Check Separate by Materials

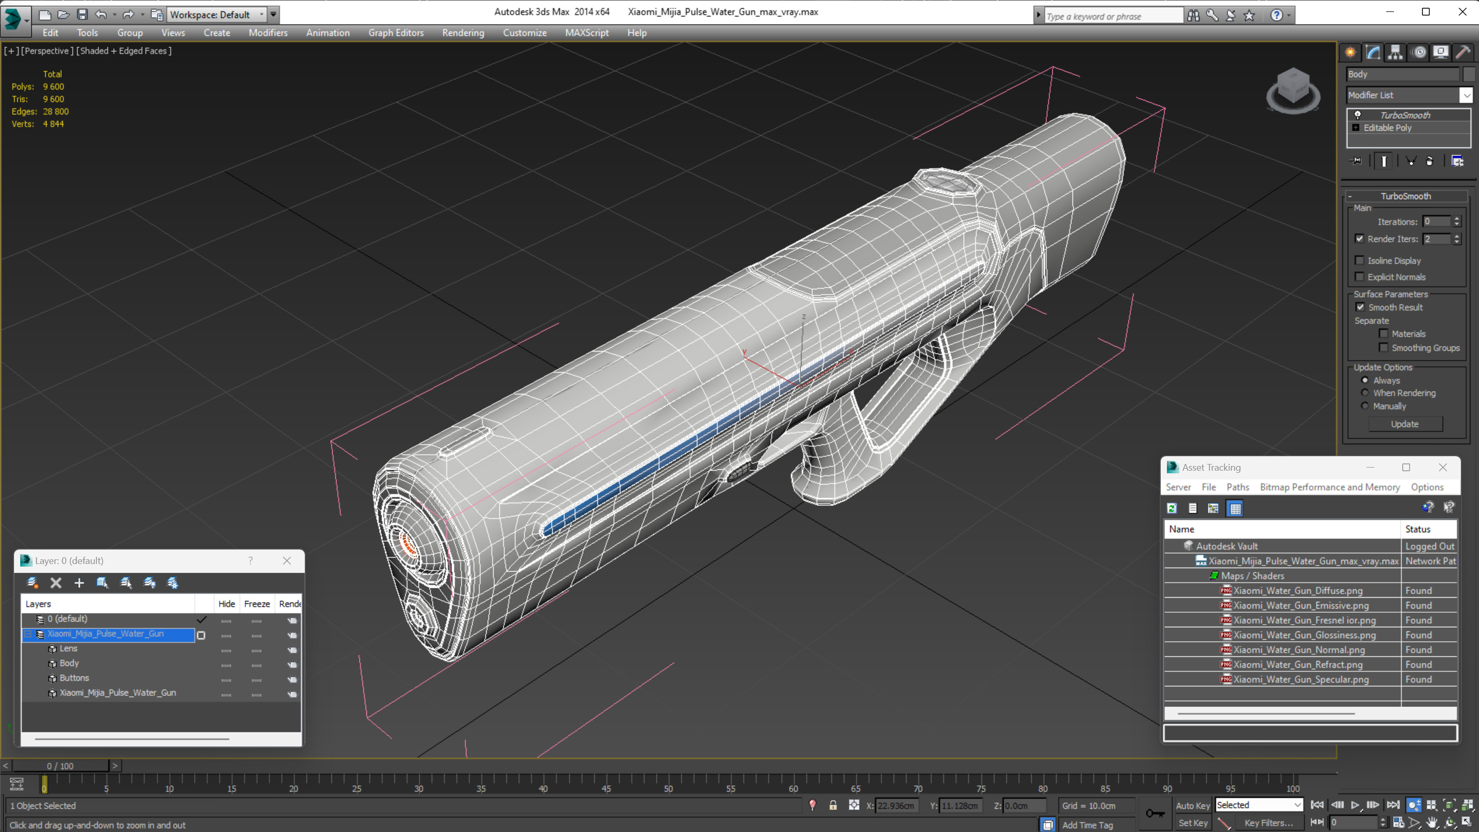pos(1383,334)
